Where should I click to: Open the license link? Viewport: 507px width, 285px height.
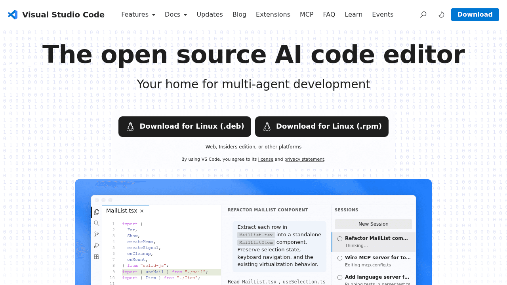click(266, 159)
